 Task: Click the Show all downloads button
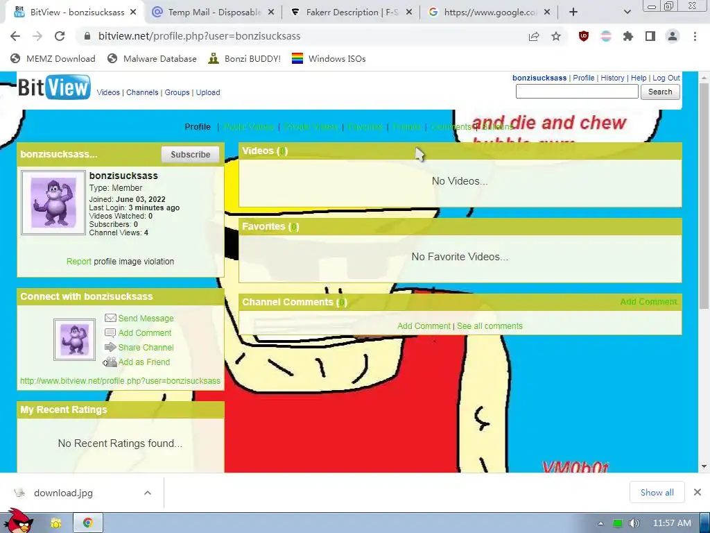(657, 492)
